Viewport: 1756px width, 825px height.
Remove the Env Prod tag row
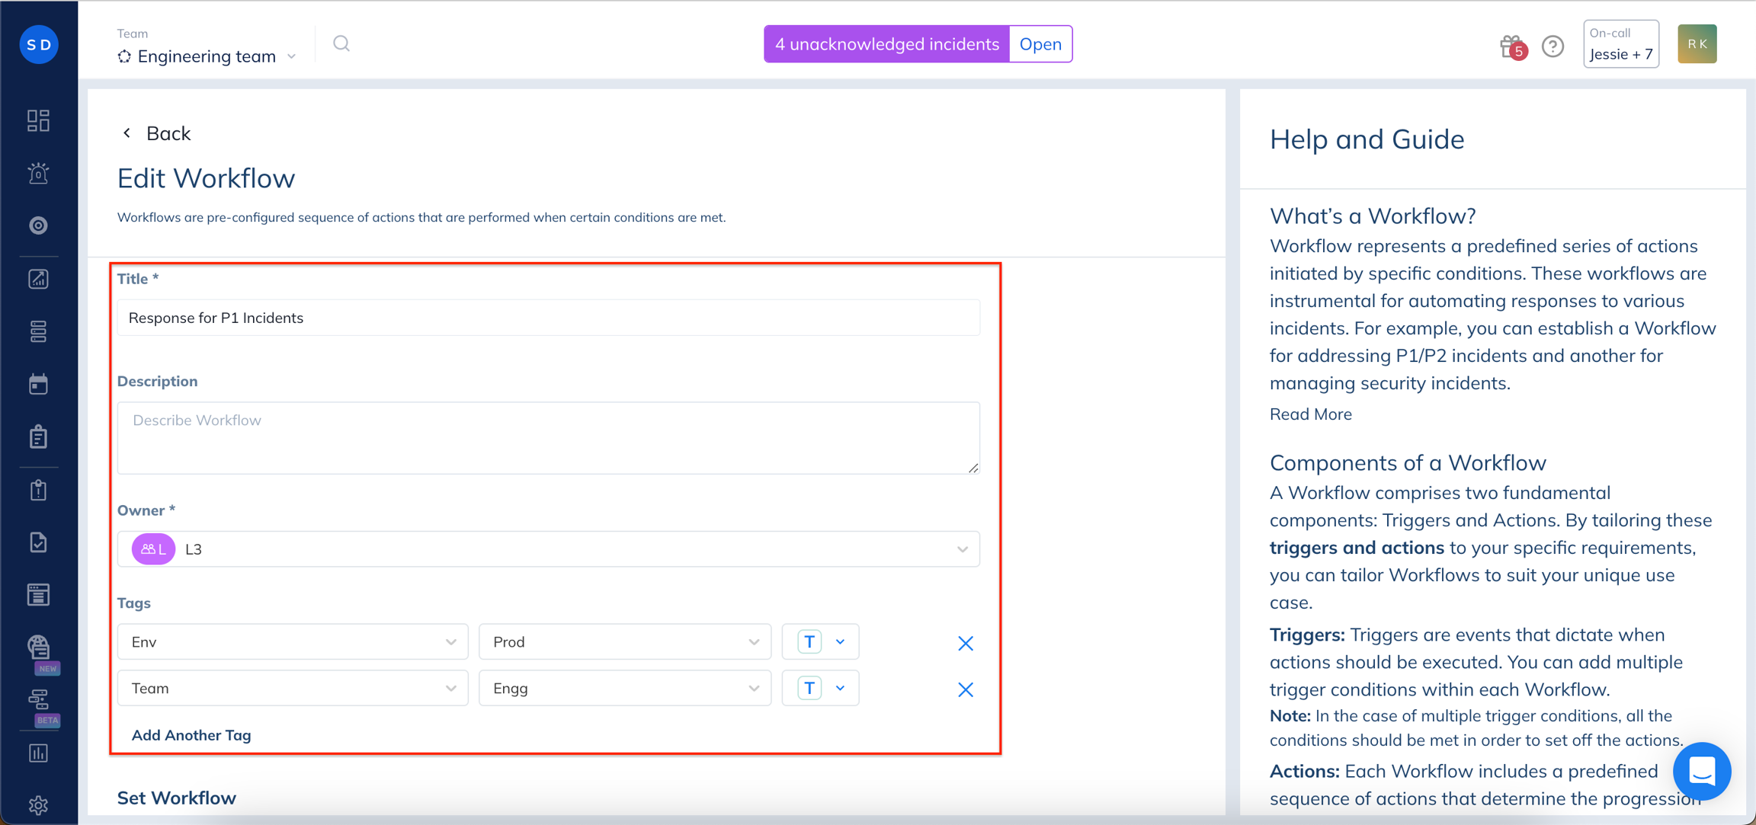(966, 643)
